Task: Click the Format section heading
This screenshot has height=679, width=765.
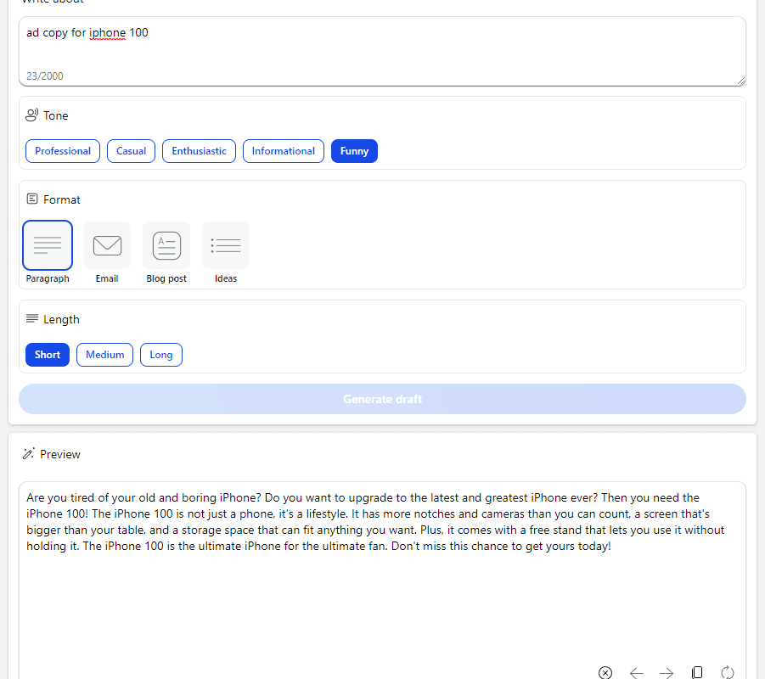Action: [x=61, y=199]
